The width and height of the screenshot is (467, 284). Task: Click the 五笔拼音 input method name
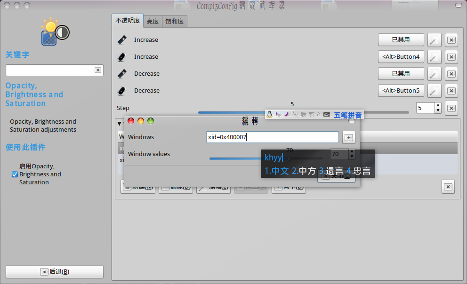pyautogui.click(x=348, y=115)
